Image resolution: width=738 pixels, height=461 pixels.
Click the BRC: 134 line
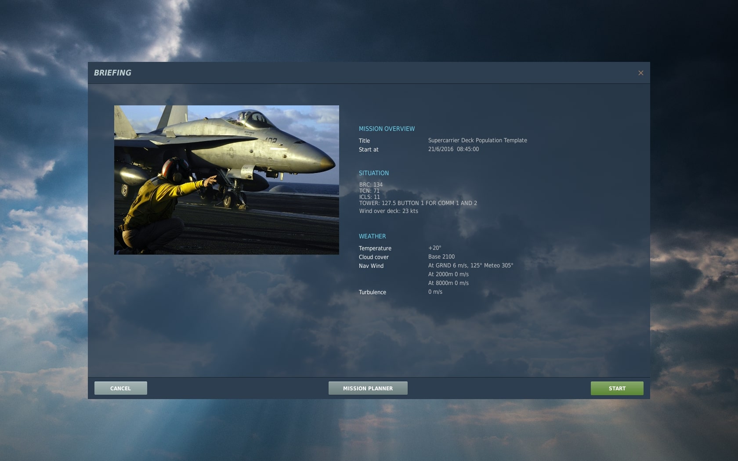pos(371,185)
